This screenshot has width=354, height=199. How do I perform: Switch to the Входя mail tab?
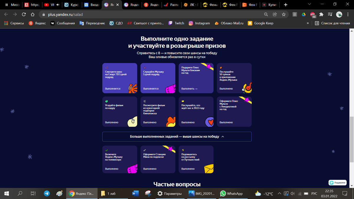(91, 5)
